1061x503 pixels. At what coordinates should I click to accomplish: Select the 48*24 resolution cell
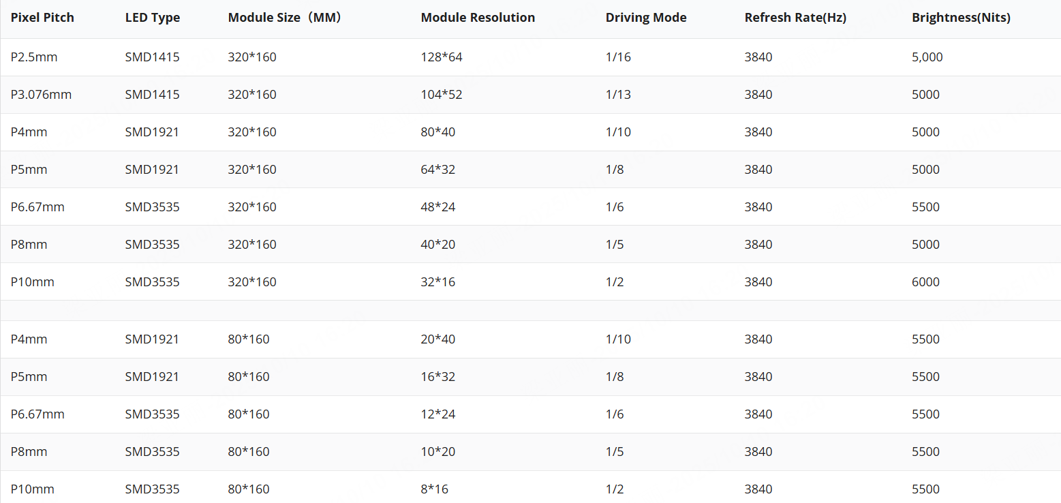[438, 207]
